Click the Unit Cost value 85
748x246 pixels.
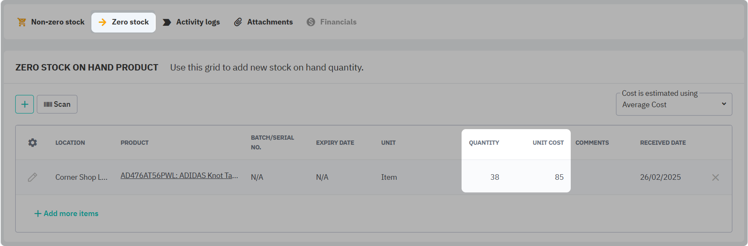559,177
